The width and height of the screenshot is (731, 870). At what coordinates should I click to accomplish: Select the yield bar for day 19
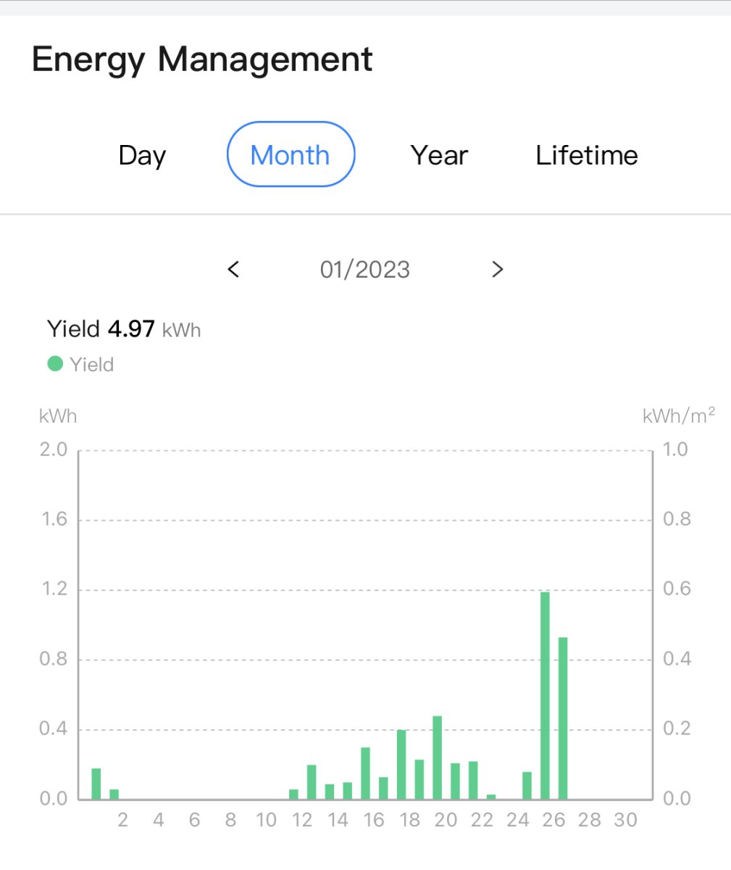pos(437,758)
